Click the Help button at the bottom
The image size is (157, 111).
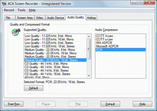point(143,104)
